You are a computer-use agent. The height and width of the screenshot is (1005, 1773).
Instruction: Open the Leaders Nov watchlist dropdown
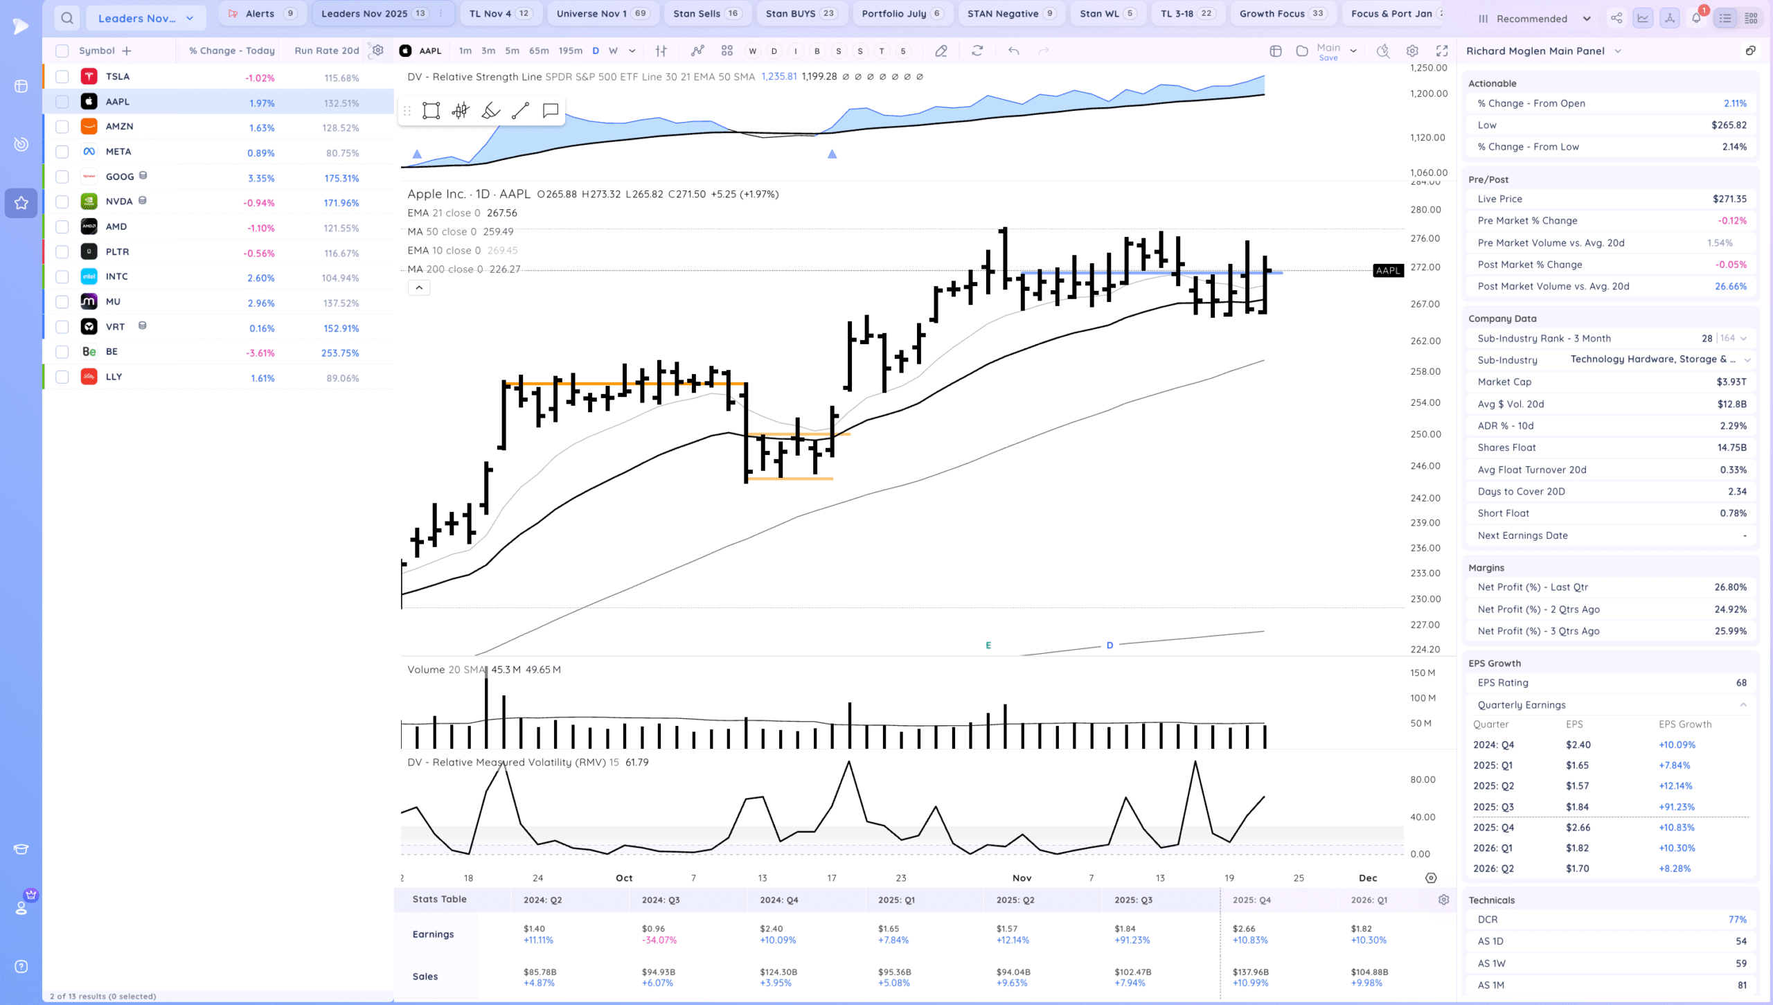tap(146, 18)
